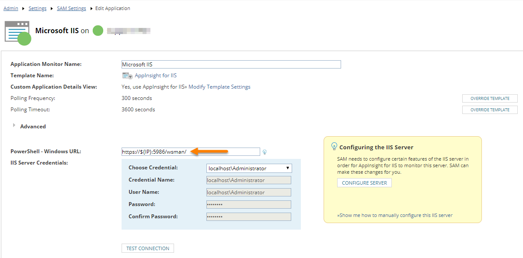Open the Modify Template Settings link
Image resolution: width=523 pixels, height=258 pixels.
[x=219, y=86]
